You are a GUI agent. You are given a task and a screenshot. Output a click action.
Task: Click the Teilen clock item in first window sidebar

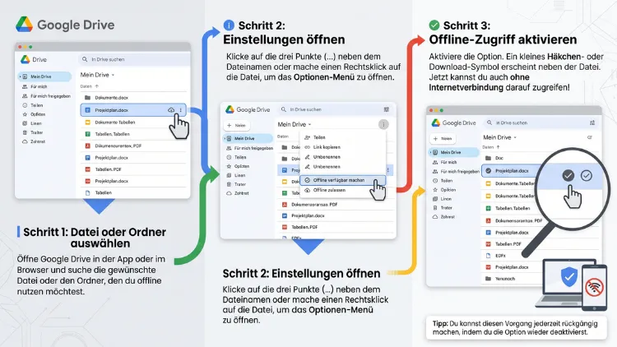point(34,105)
